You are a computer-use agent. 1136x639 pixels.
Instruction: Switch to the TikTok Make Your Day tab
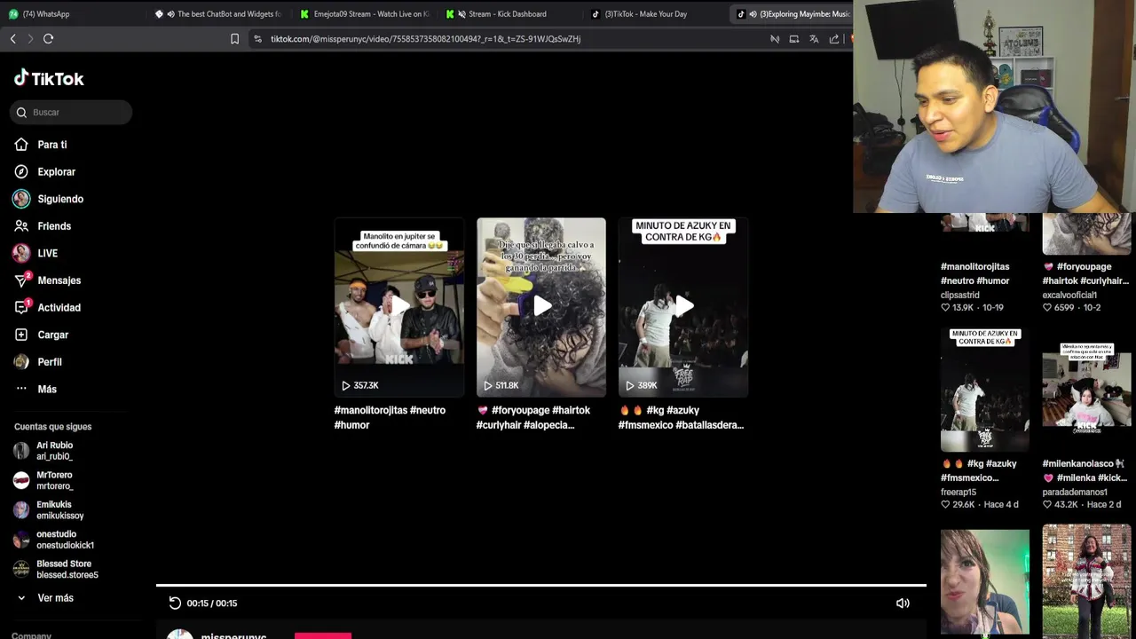[655, 13]
